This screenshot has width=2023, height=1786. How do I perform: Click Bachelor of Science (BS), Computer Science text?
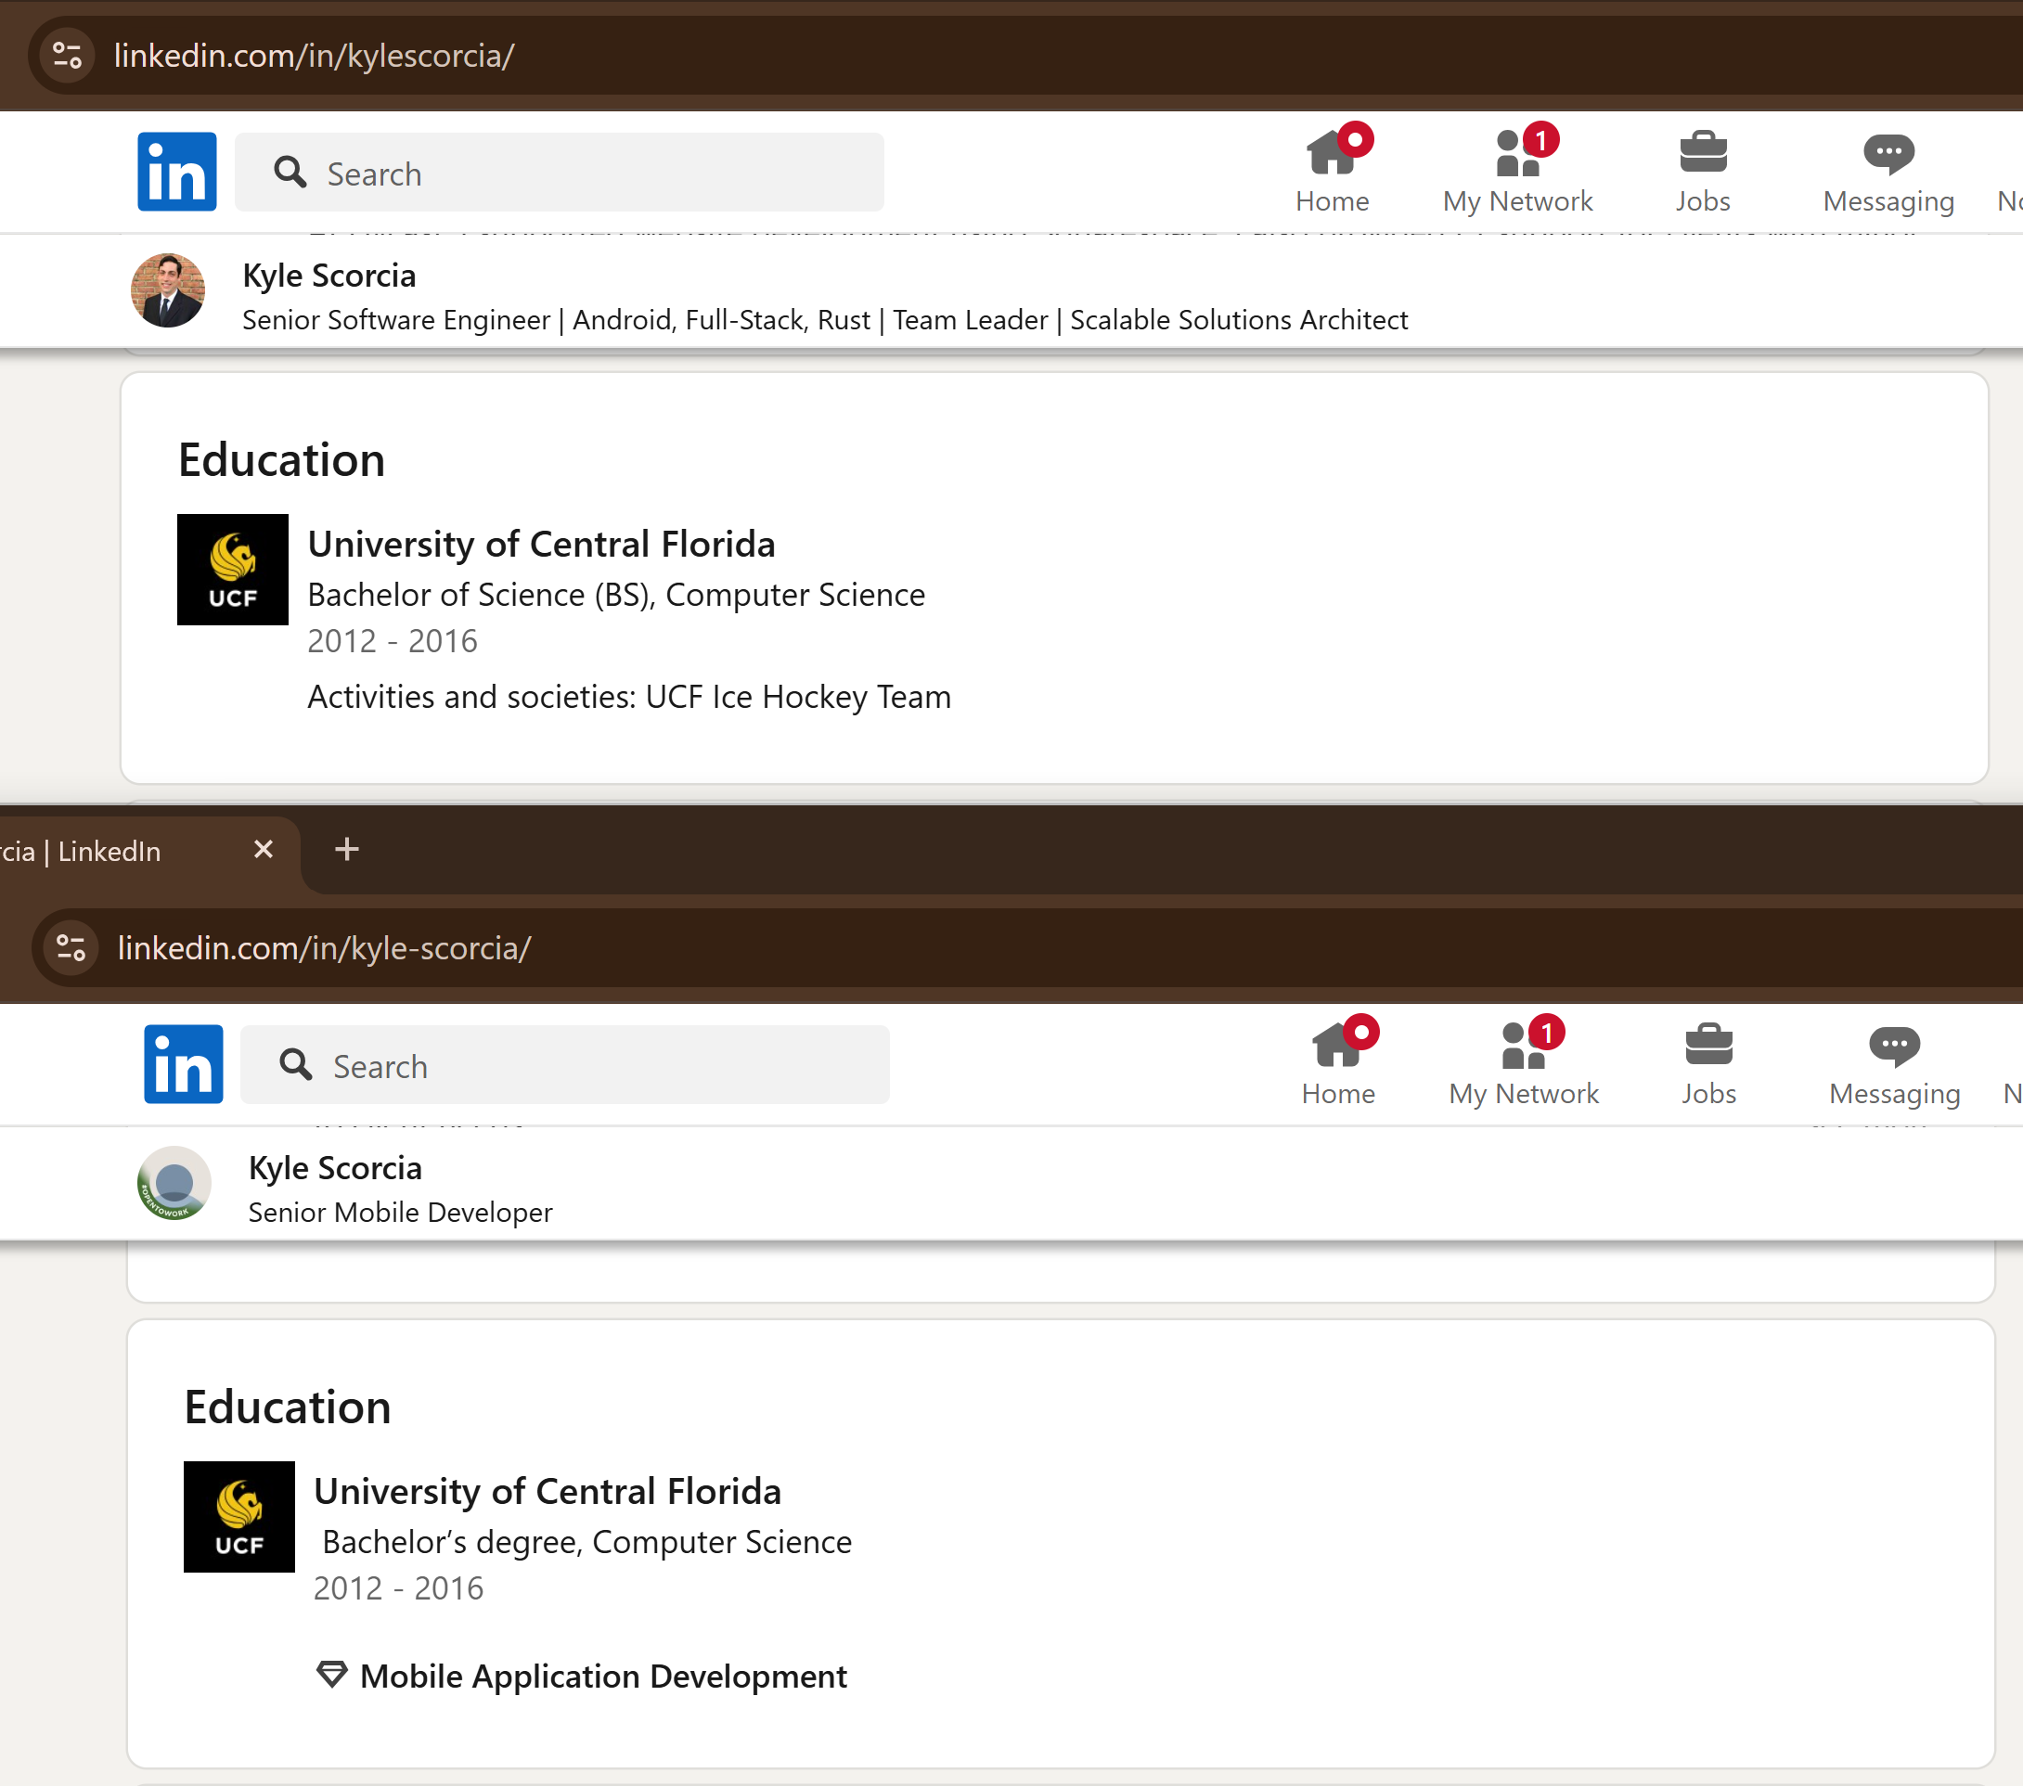pos(616,595)
